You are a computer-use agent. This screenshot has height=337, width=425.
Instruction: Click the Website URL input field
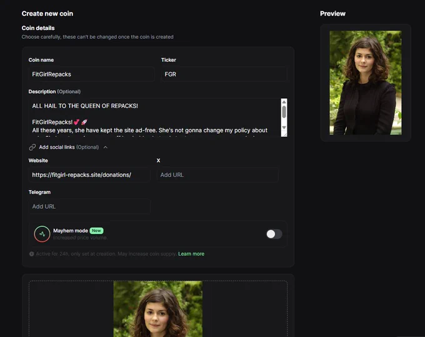click(89, 175)
